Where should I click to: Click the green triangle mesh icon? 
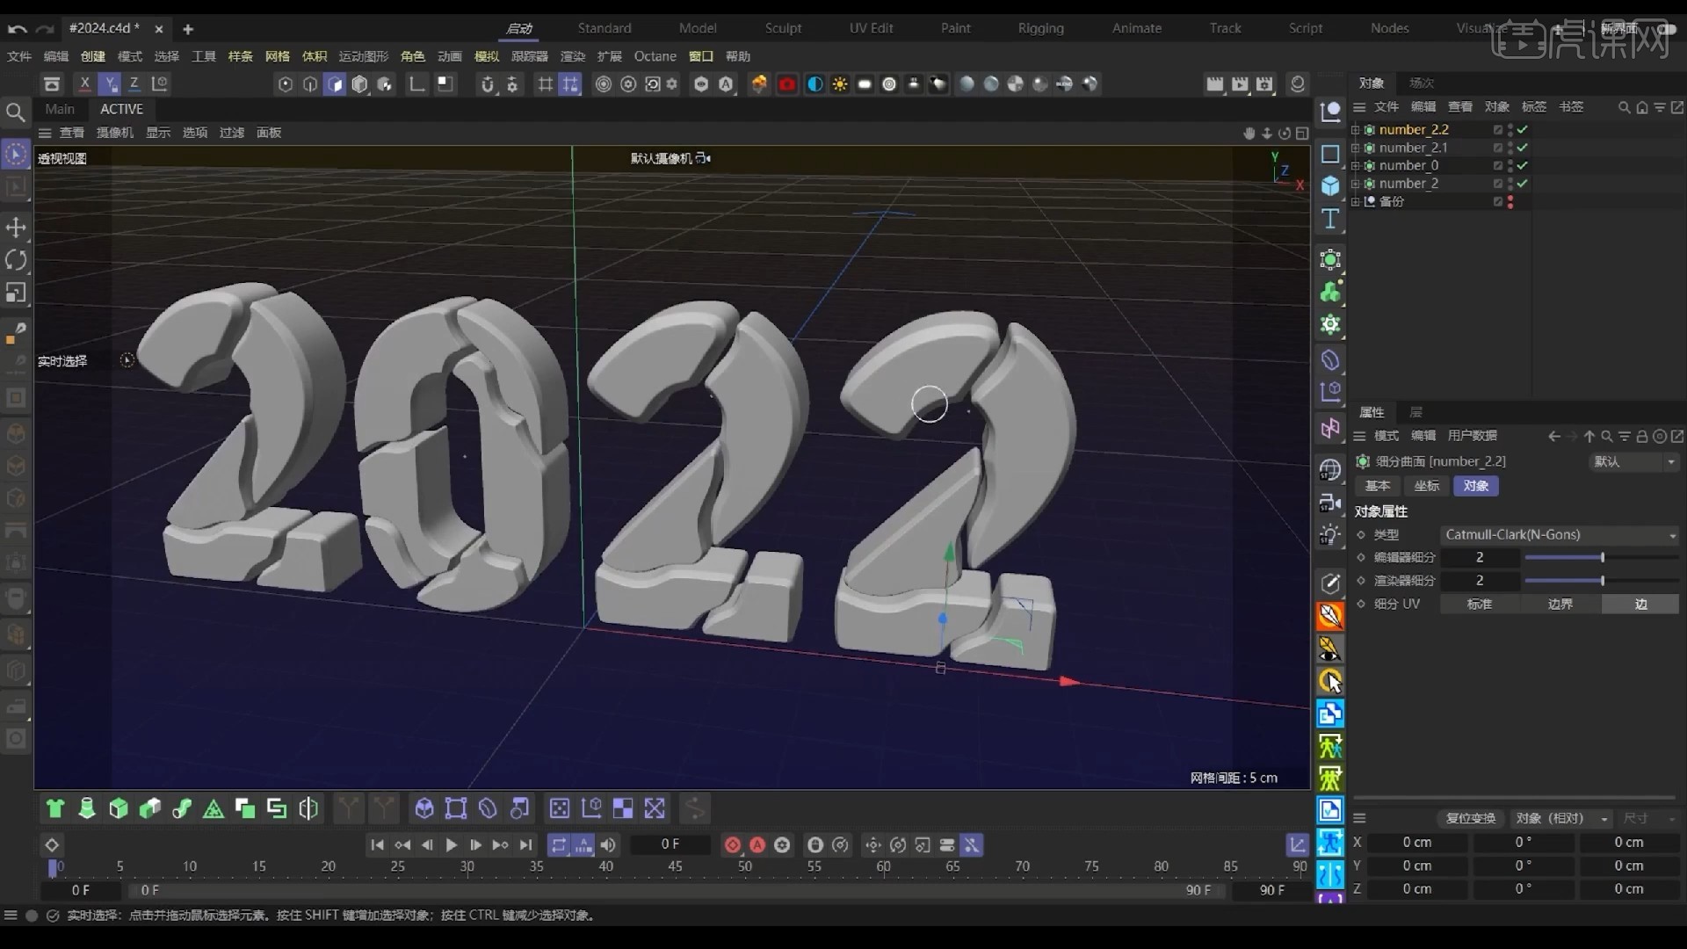[214, 808]
